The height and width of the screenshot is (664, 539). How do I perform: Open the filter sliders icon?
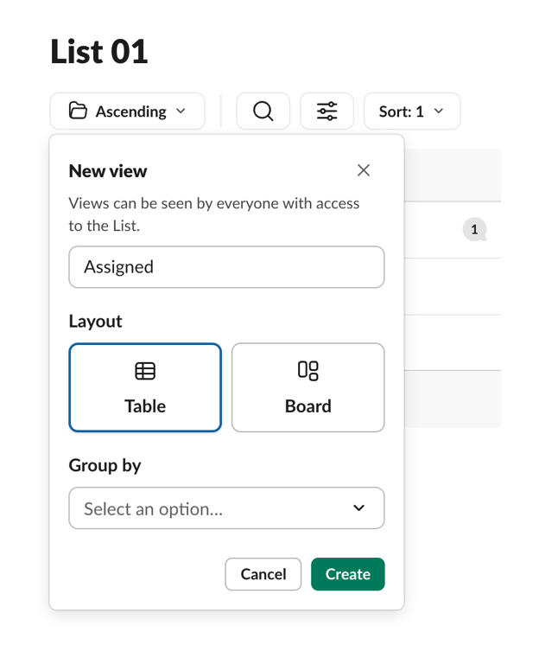327,112
